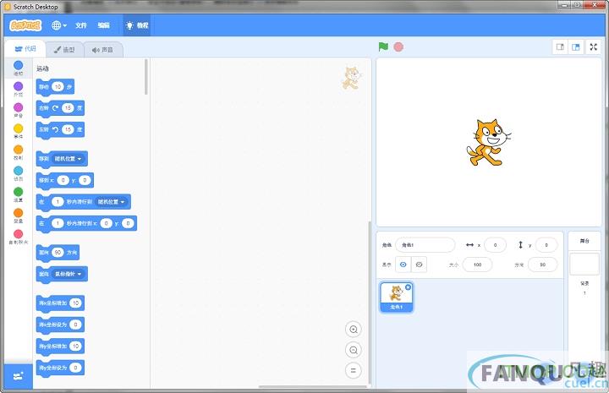Click the Scratch logo in the menu bar
This screenshot has height=393, width=609.
[x=25, y=25]
